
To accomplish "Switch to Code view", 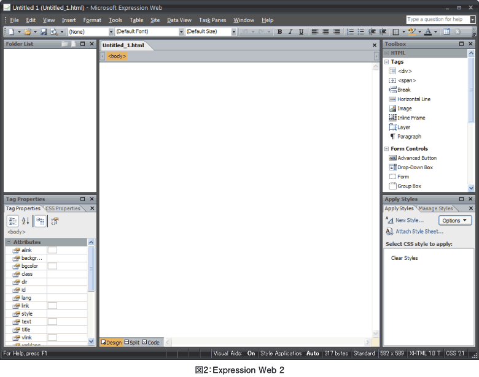I will (x=151, y=342).
